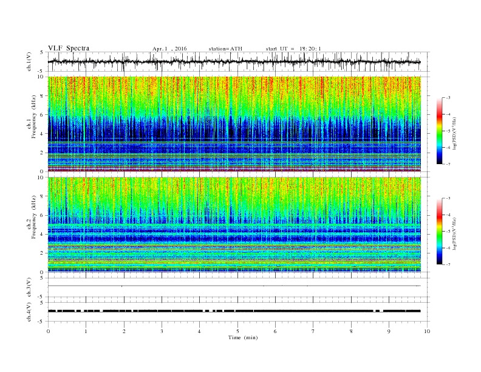481x372 pixels.
Task: Click the '6' kHz tick on the ch.1 frequency axis
Action: (43, 115)
